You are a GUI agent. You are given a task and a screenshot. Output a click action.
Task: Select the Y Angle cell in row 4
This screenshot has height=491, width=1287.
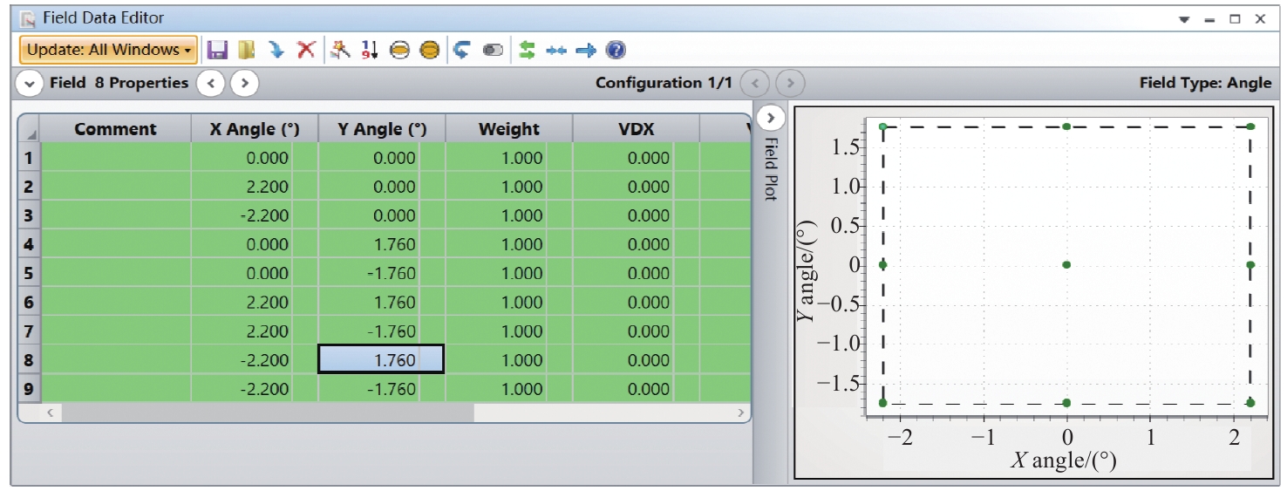coord(381,245)
